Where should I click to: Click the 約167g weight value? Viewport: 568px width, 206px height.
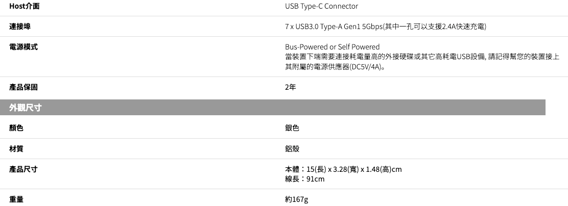(x=296, y=199)
